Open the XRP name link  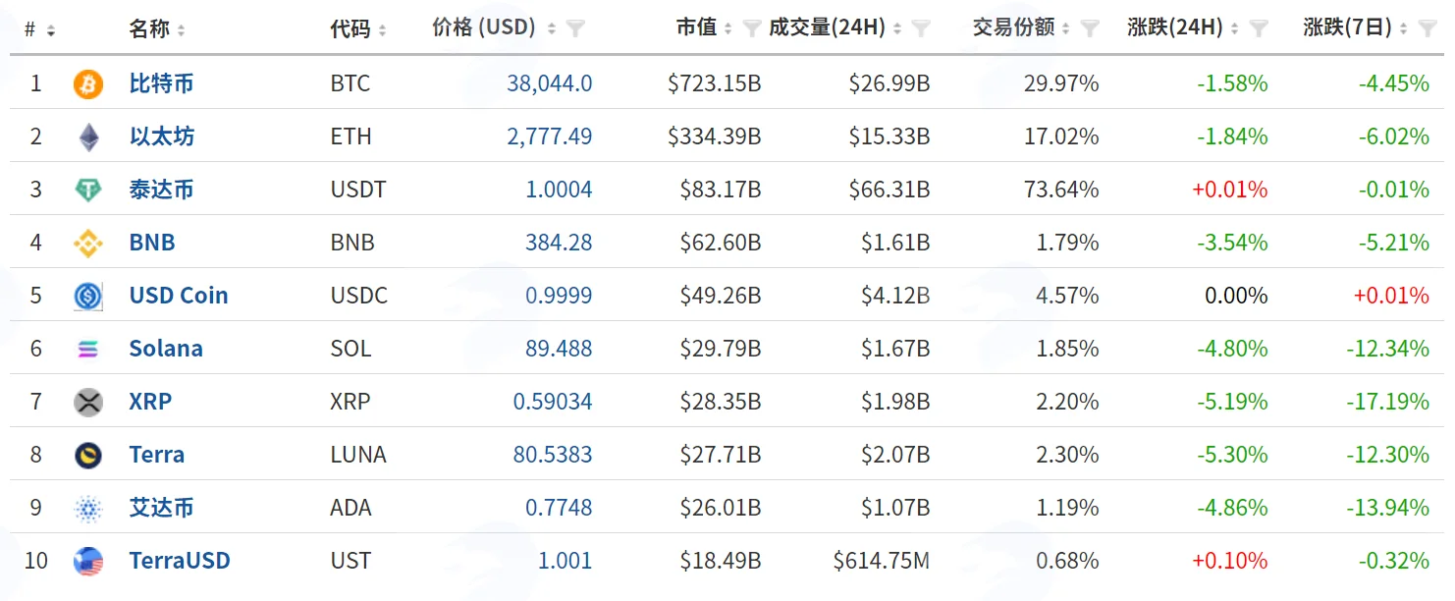point(150,402)
